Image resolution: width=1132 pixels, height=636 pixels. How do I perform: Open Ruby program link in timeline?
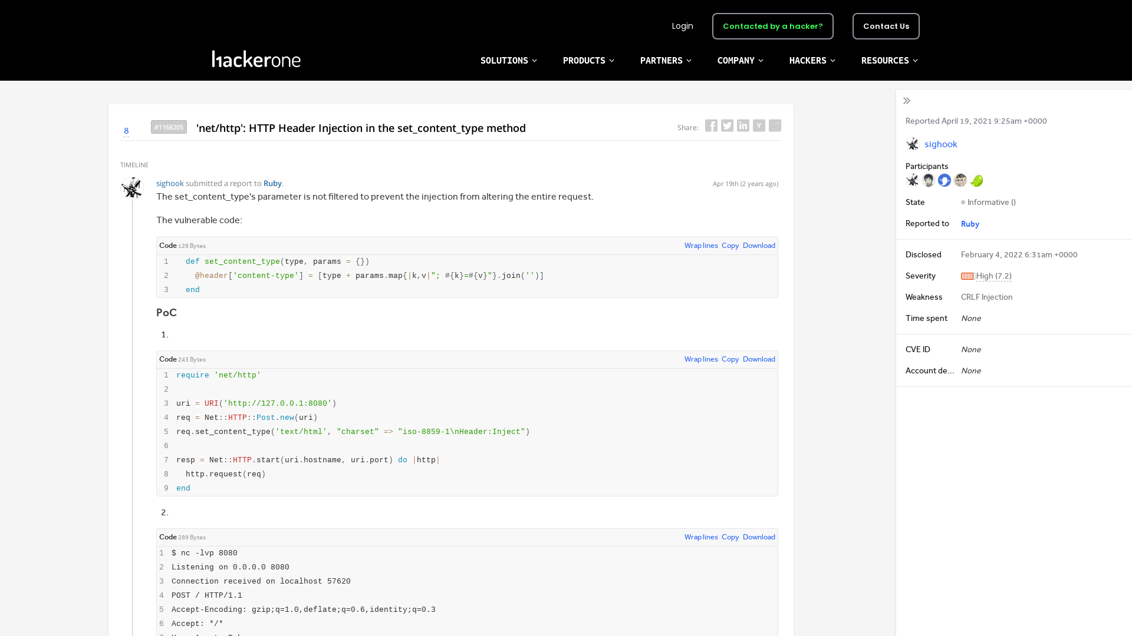272,184
